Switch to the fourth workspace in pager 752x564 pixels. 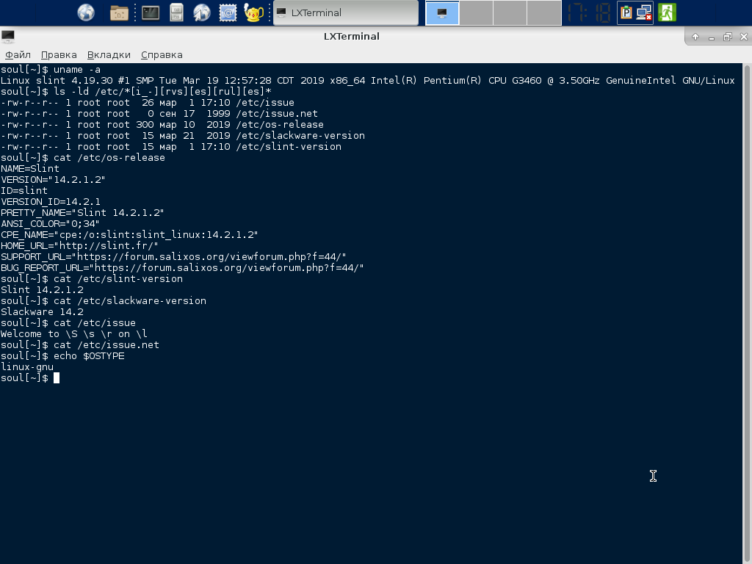pos(544,13)
